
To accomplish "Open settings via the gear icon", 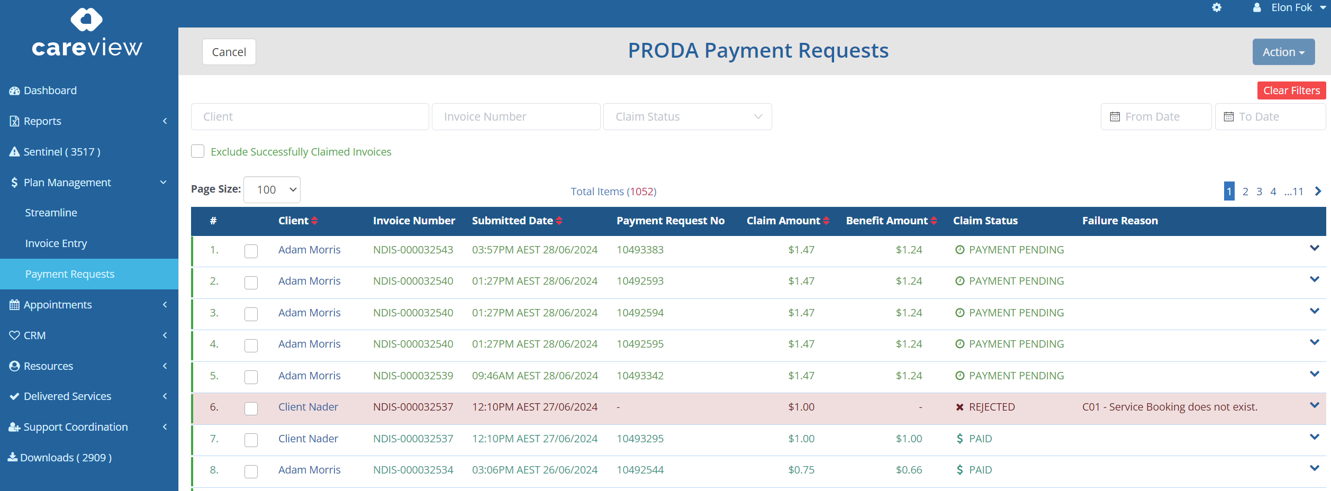I will pos(1217,8).
